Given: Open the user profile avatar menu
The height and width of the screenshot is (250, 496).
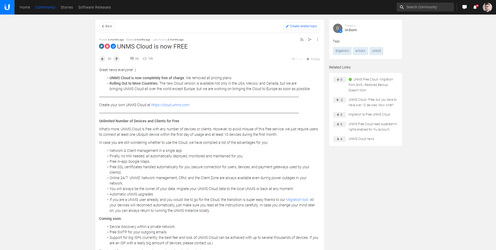Looking at the screenshot, I should point(487,7).
